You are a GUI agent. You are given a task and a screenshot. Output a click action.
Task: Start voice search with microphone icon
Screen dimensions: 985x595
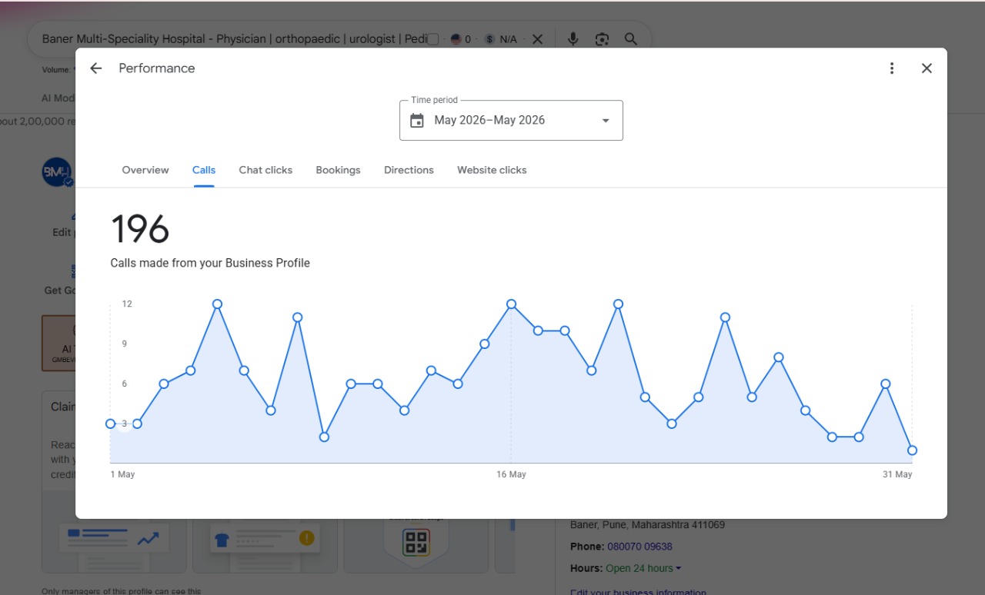573,39
